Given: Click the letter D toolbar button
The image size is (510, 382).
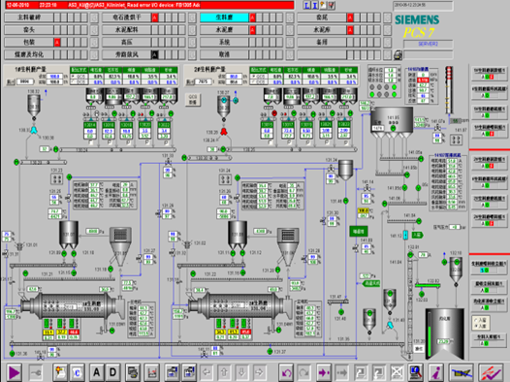Looking at the screenshot, I should tap(112, 372).
